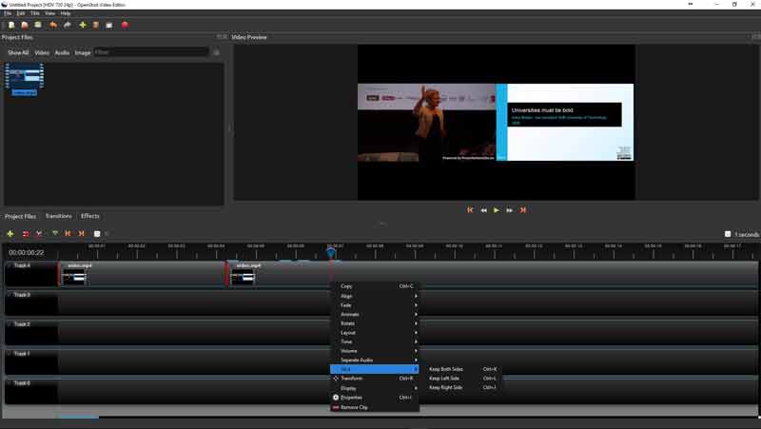This screenshot has height=429, width=761.
Task: Focus the Filter text field
Action: tap(151, 52)
